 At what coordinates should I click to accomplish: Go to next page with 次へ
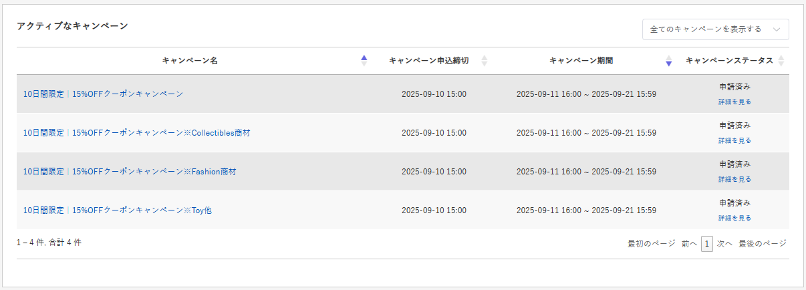(724, 244)
